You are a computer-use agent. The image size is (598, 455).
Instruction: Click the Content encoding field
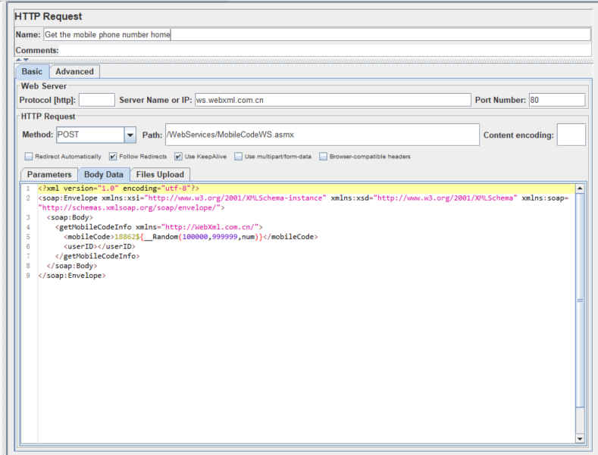(571, 135)
